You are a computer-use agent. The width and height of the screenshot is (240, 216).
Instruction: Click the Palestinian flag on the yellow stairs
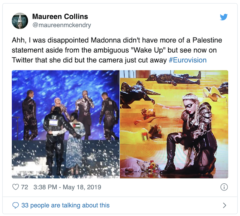pyautogui.click(x=145, y=136)
